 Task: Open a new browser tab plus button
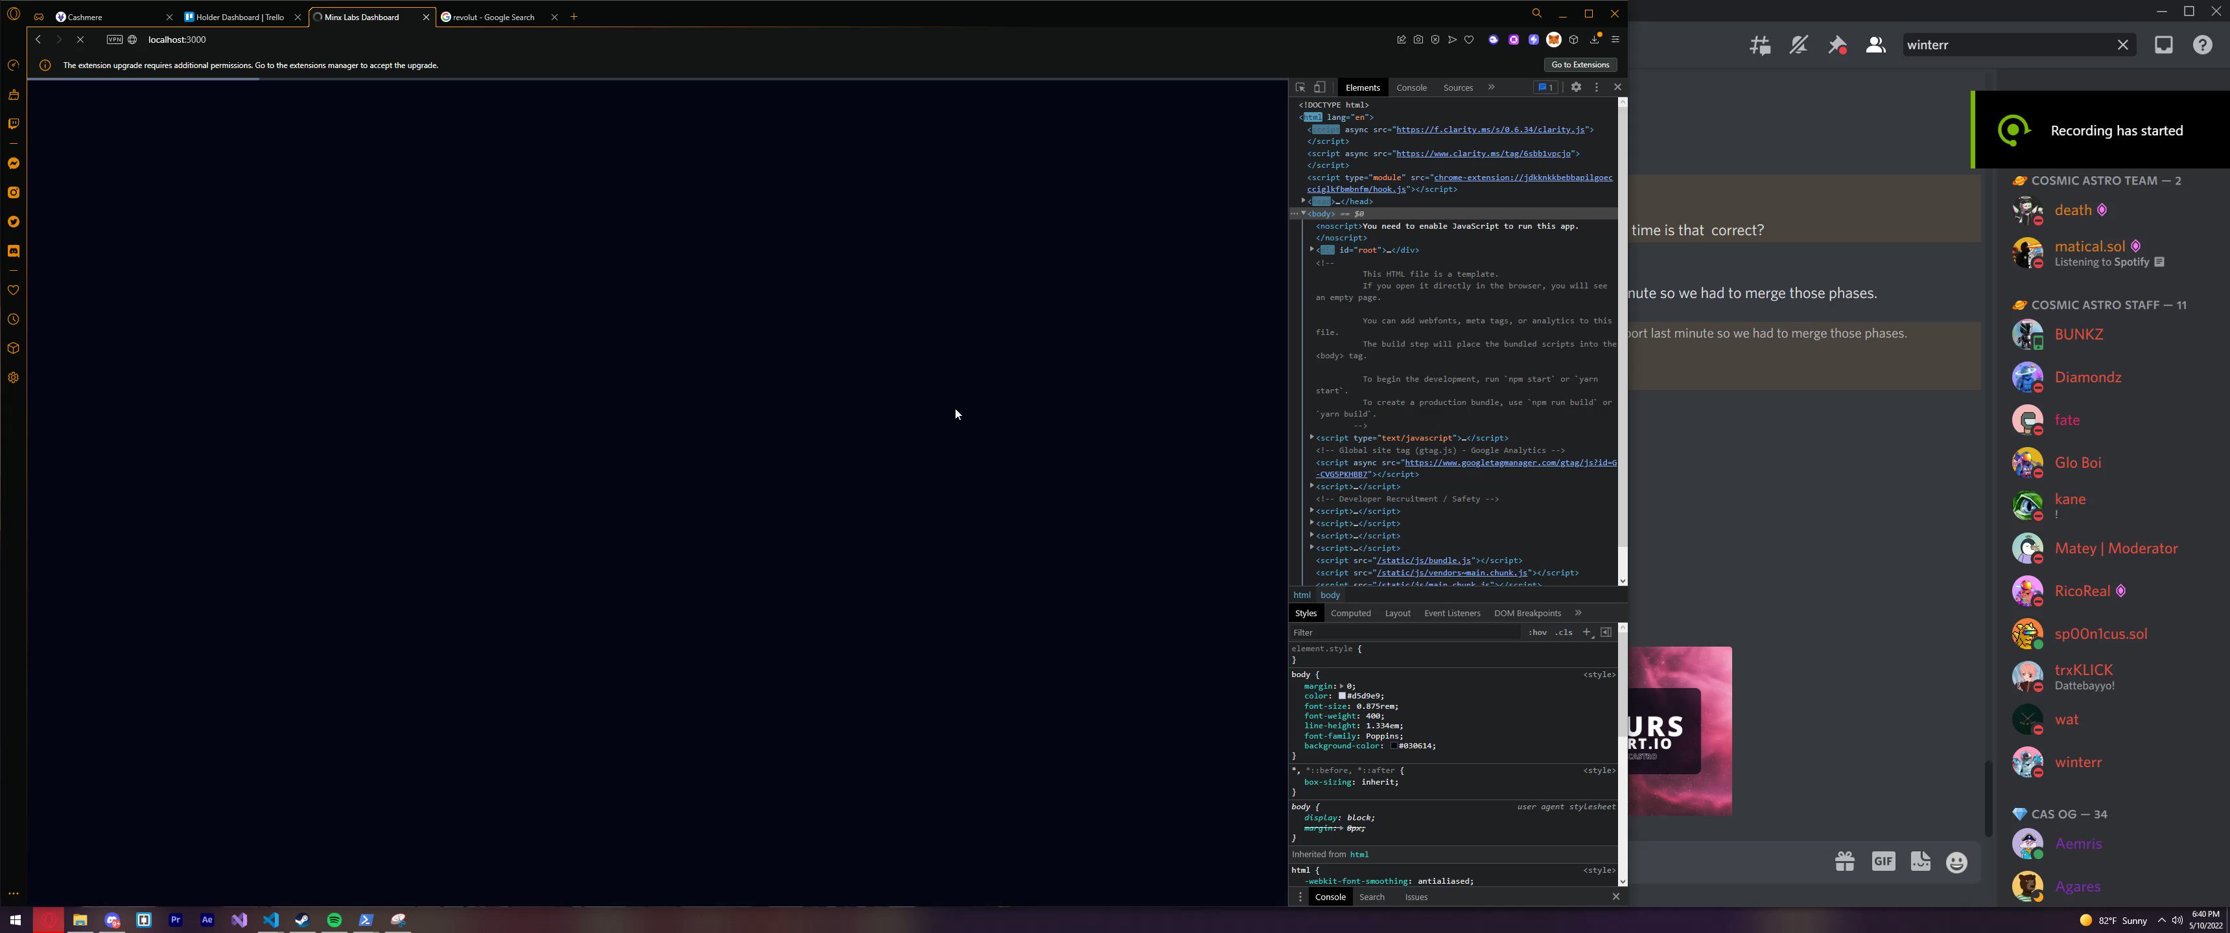574,17
